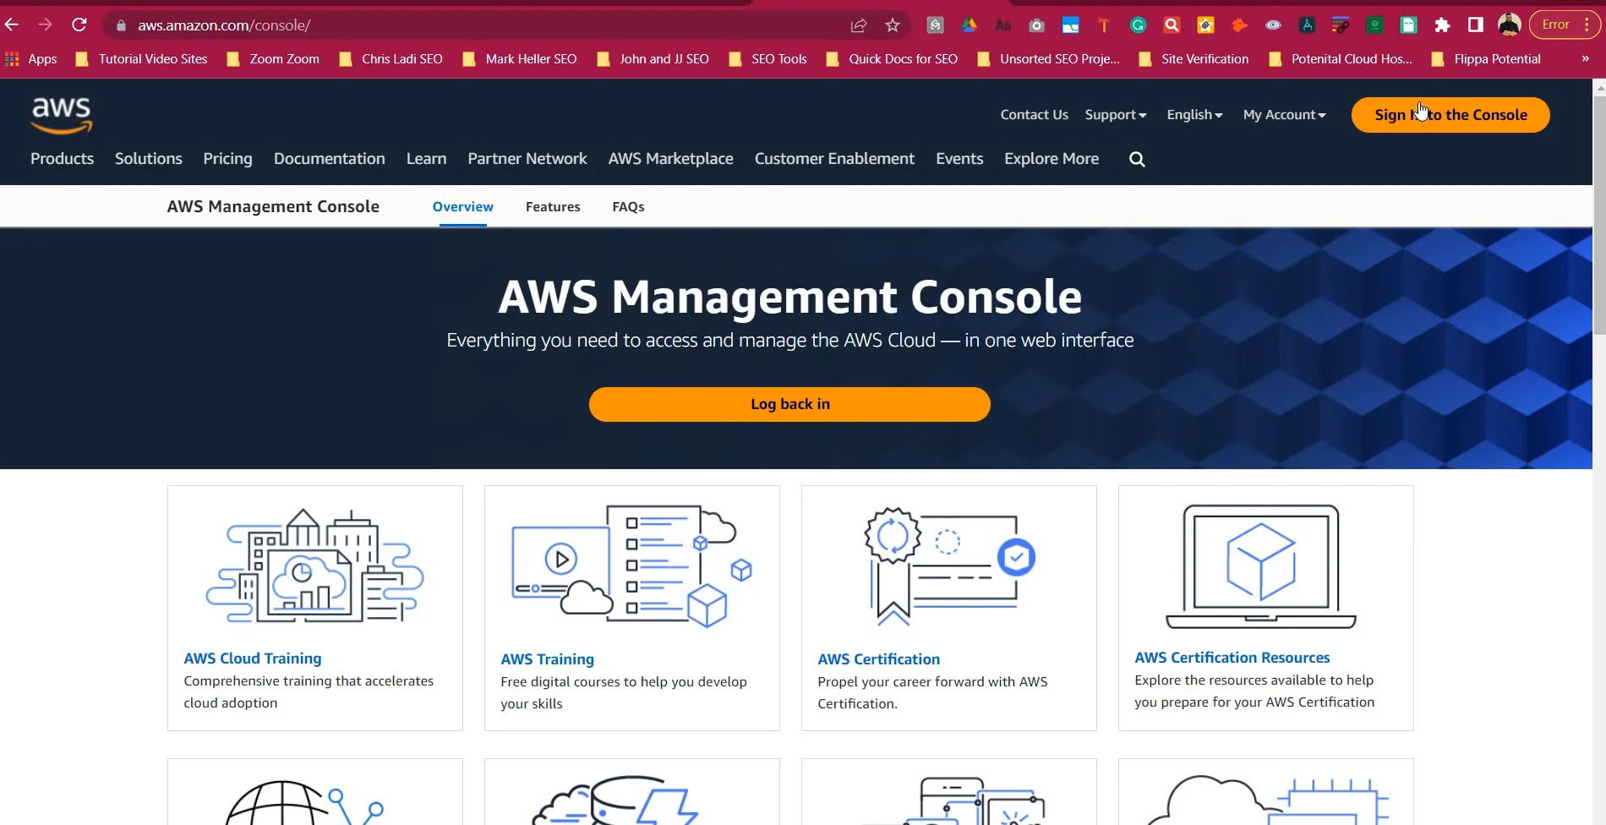
Task: Open the AWS Marketplace menu item
Action: pos(670,159)
